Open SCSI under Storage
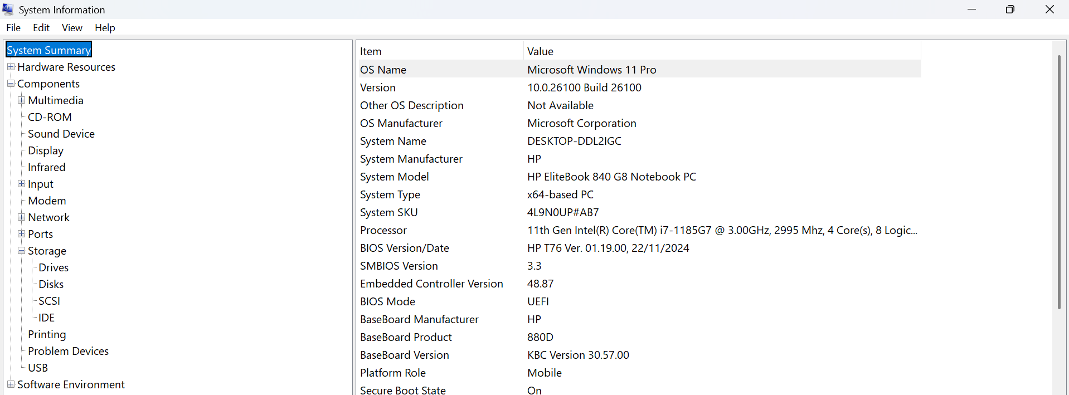Viewport: 1069px width, 395px height. (49, 301)
